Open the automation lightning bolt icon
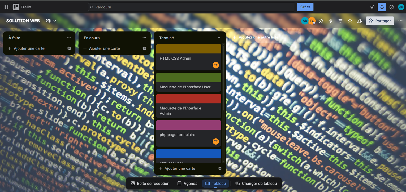 tap(331, 21)
